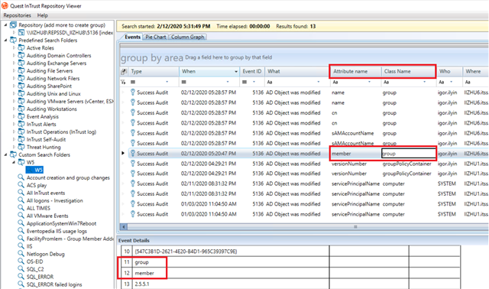Click the All InTrust events search icon
Screen dimensions: 489x289
pos(21,193)
